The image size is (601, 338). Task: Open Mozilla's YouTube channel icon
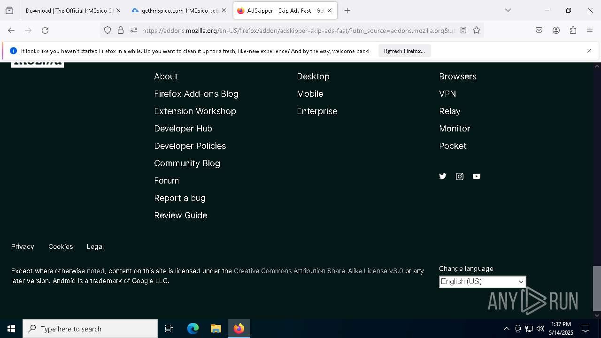tap(477, 177)
